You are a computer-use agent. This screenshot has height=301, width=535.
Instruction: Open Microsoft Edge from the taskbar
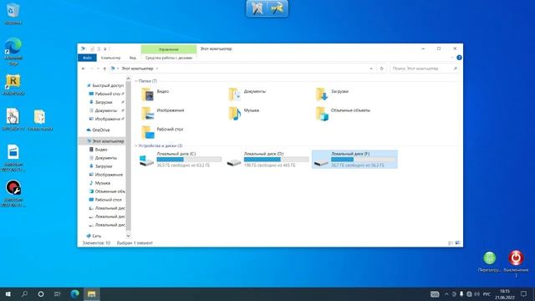[x=74, y=293]
